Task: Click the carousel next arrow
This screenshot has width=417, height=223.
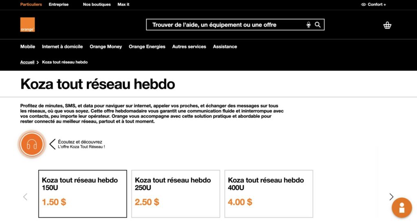Action: click(391, 197)
